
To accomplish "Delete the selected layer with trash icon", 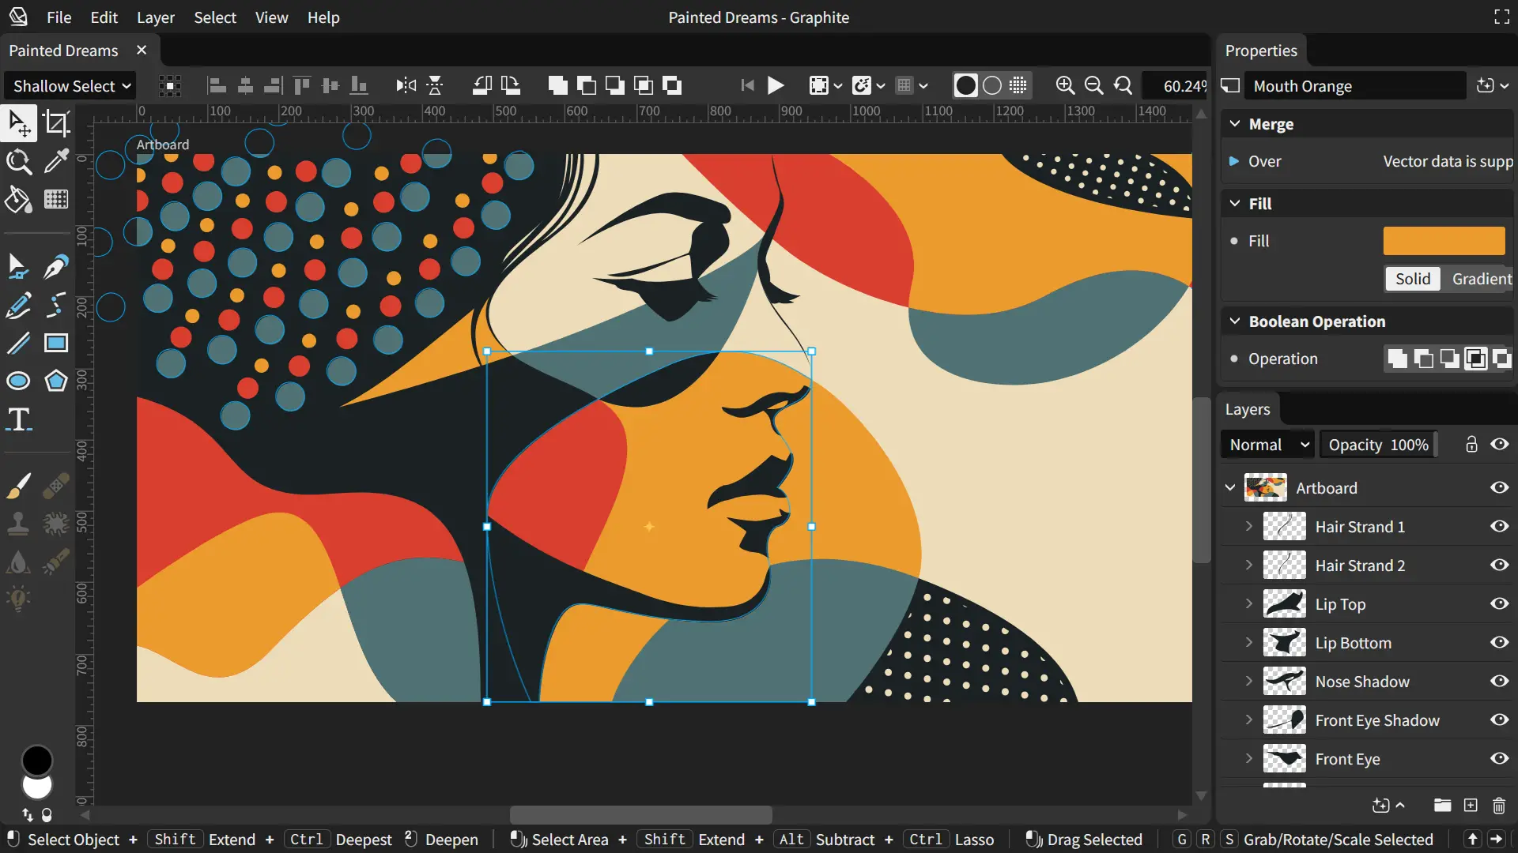I will pos(1498,805).
